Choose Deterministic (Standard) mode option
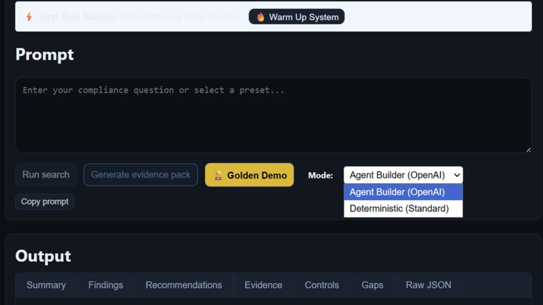This screenshot has width=543, height=305. click(403, 209)
